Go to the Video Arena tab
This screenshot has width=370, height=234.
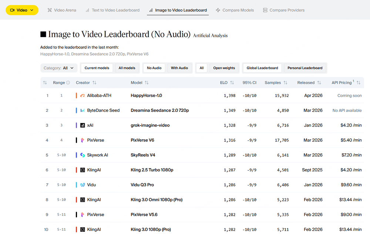click(x=62, y=10)
